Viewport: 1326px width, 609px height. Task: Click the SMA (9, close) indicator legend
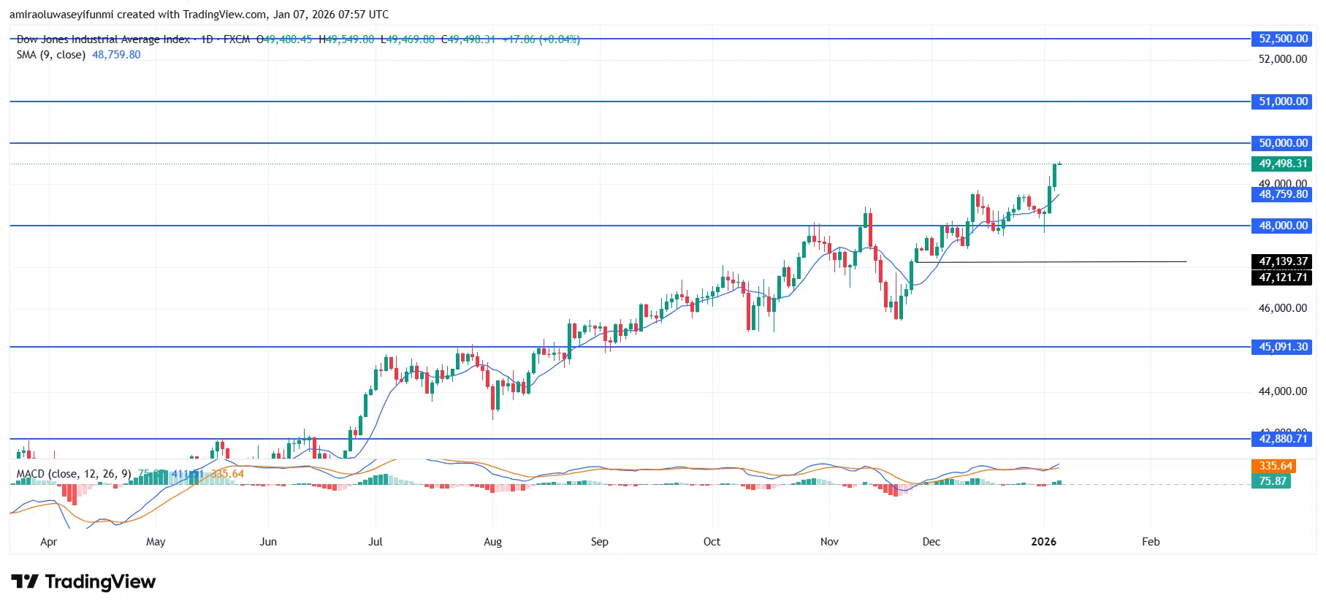pos(51,55)
